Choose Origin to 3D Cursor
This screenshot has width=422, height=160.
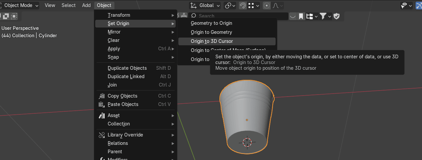click(x=212, y=41)
